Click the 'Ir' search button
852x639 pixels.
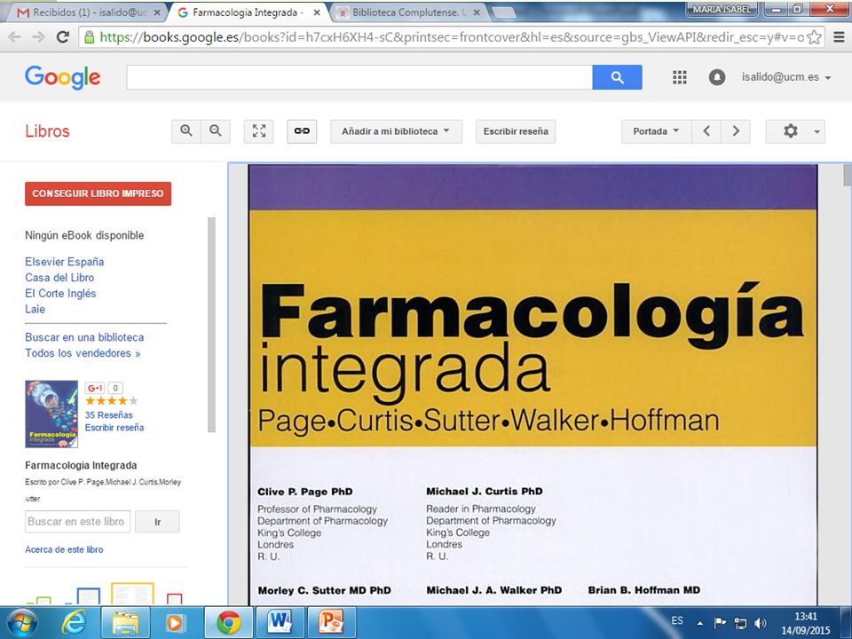158,522
